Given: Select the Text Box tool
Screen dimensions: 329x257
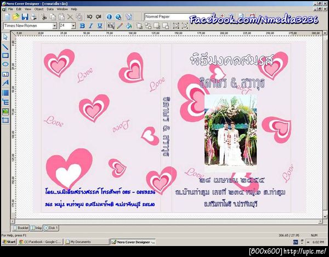Looking at the screenshot, I should (x=5, y=74).
